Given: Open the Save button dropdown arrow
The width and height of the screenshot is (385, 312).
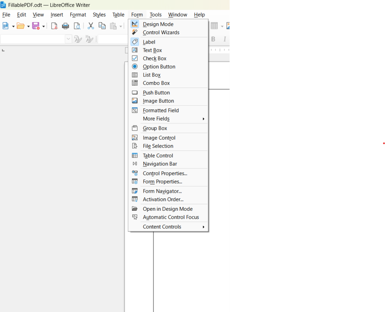Looking at the screenshot, I should (x=44, y=26).
